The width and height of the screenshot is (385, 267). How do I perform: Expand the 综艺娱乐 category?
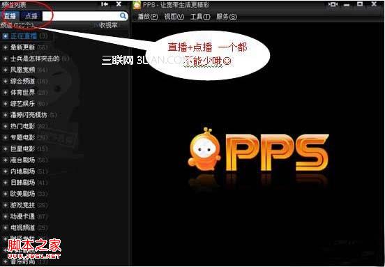tap(5, 104)
